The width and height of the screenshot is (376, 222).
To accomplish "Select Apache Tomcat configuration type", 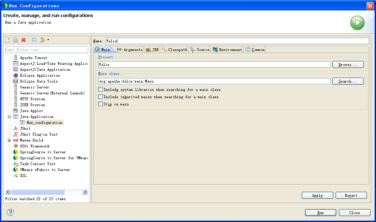I will click(33, 58).
